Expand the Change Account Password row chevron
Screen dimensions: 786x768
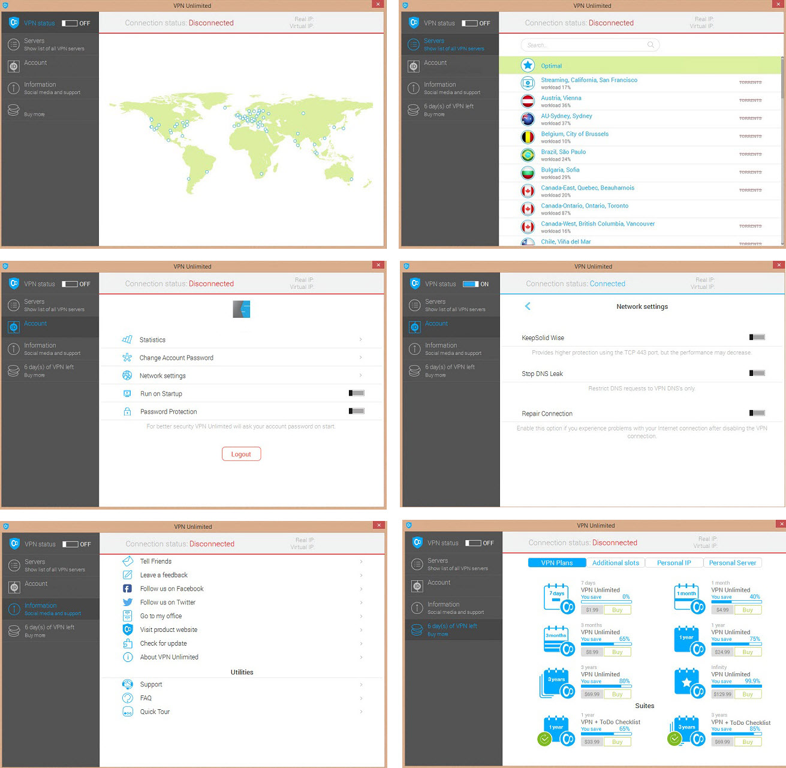tap(361, 357)
